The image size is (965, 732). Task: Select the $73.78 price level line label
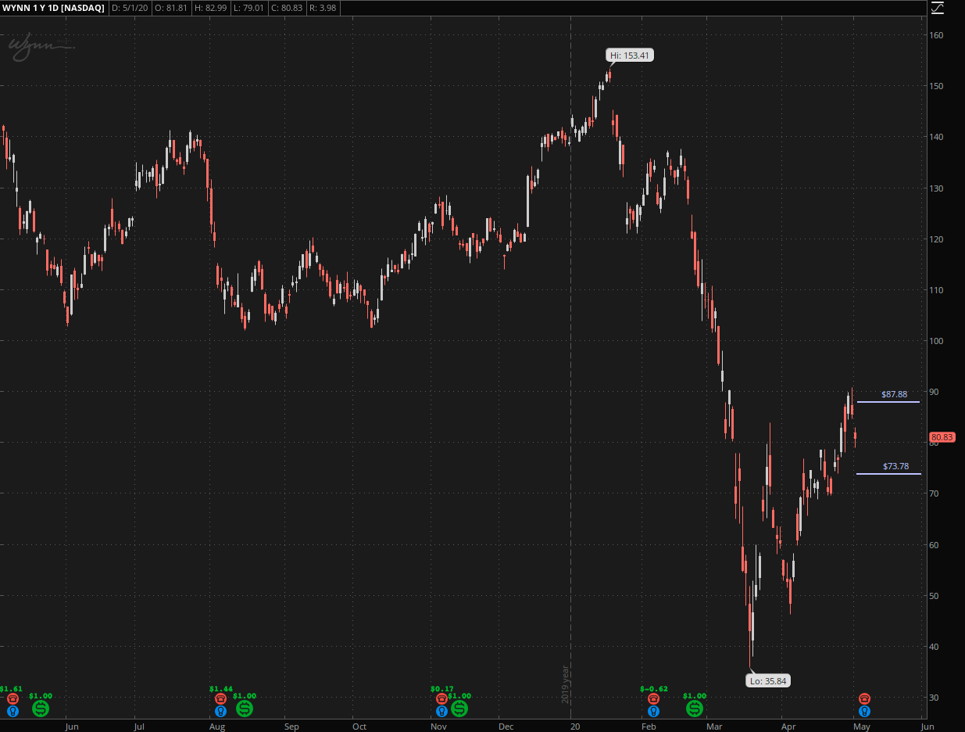coord(895,467)
